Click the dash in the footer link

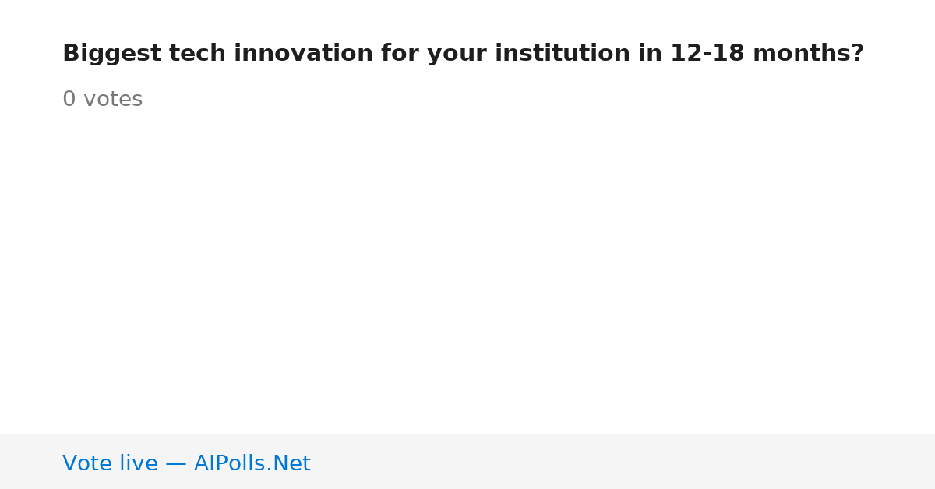176,464
